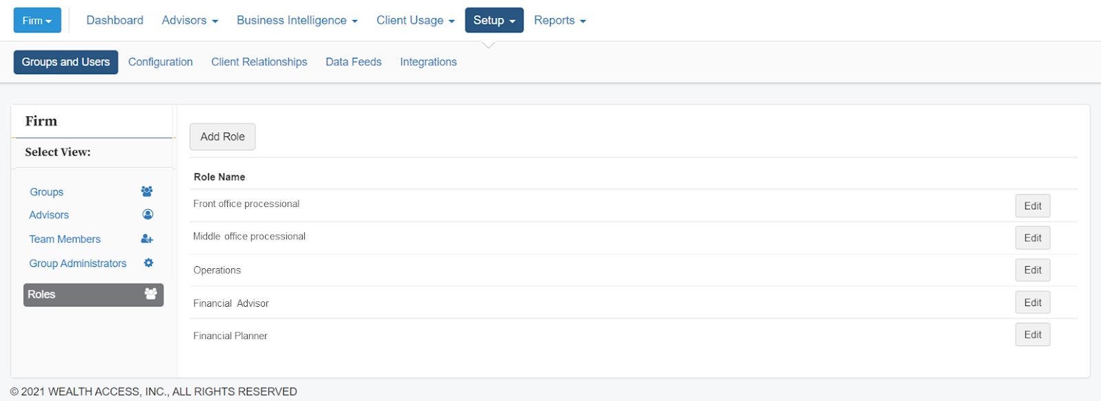The image size is (1101, 401).
Task: Open the Integrations tab
Action: (429, 62)
